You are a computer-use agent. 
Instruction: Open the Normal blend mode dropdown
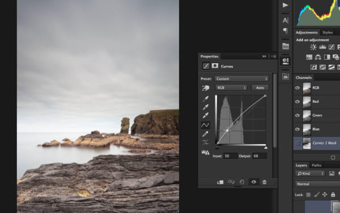tap(317, 184)
